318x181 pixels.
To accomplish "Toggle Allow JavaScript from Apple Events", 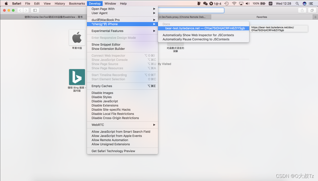I will 123,136.
